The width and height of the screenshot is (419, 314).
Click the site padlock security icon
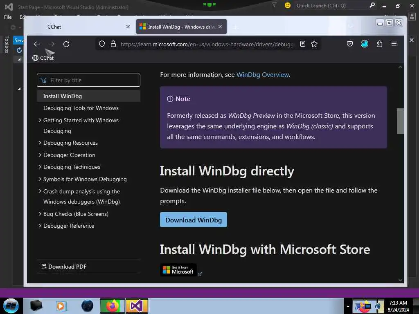(113, 44)
